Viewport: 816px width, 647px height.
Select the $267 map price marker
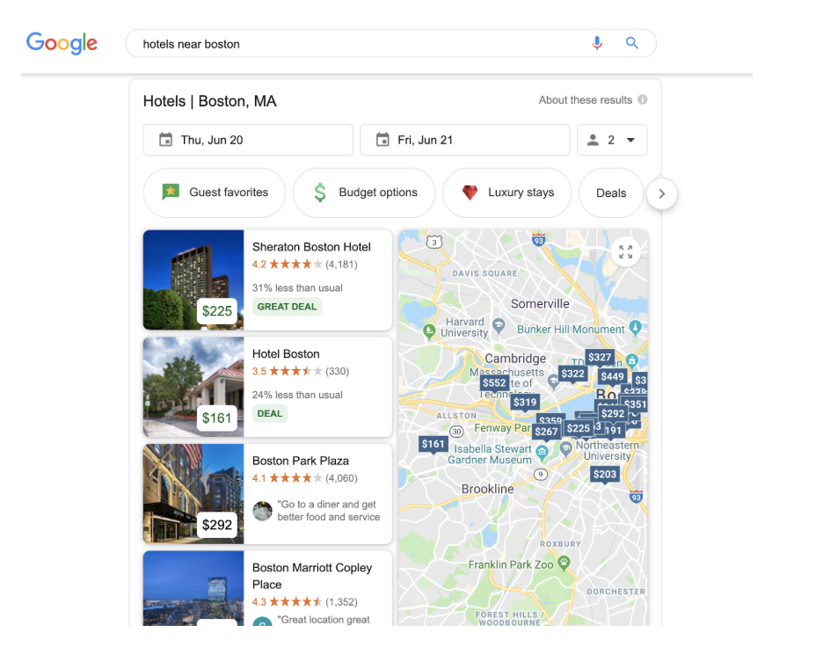546,432
